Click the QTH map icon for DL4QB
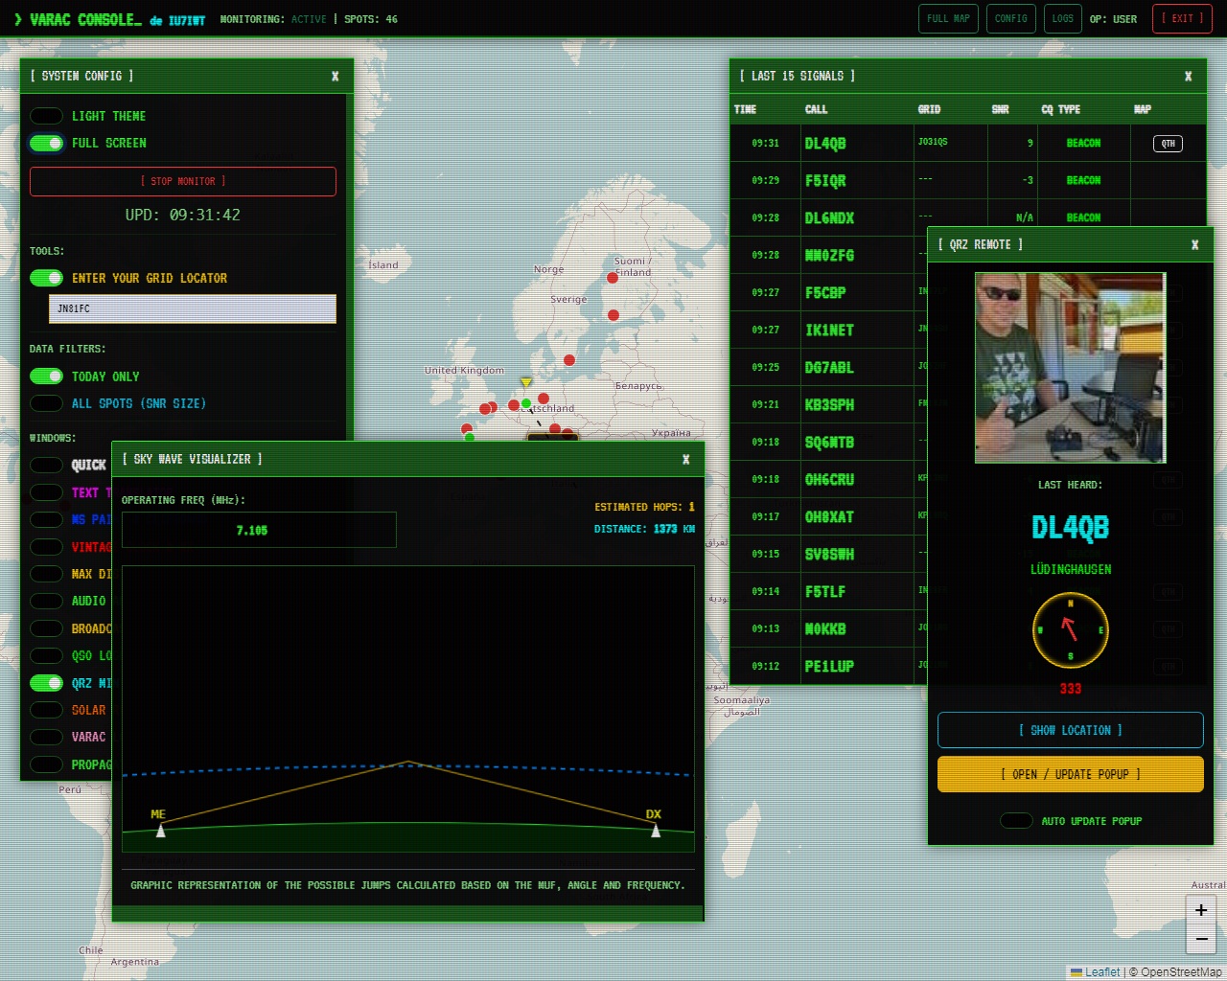This screenshot has width=1227, height=981. (x=1168, y=144)
